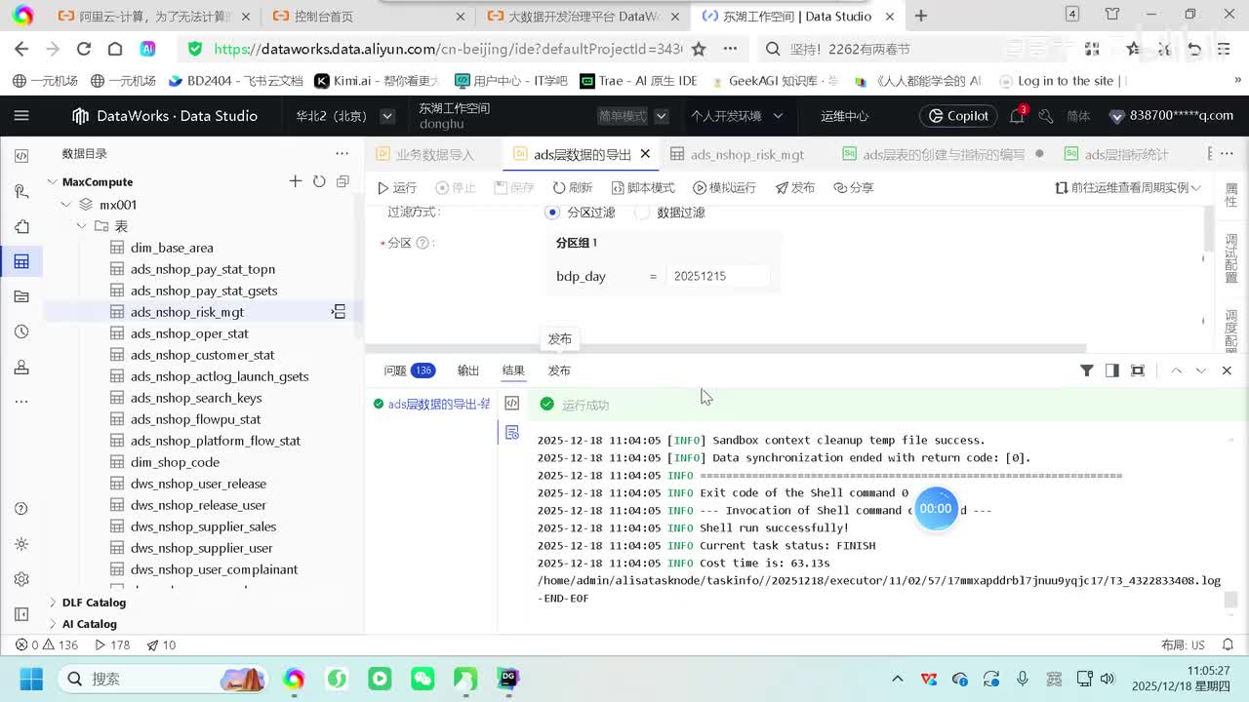Open the log detail icon beside result
This screenshot has height=702, width=1249.
[x=511, y=432]
